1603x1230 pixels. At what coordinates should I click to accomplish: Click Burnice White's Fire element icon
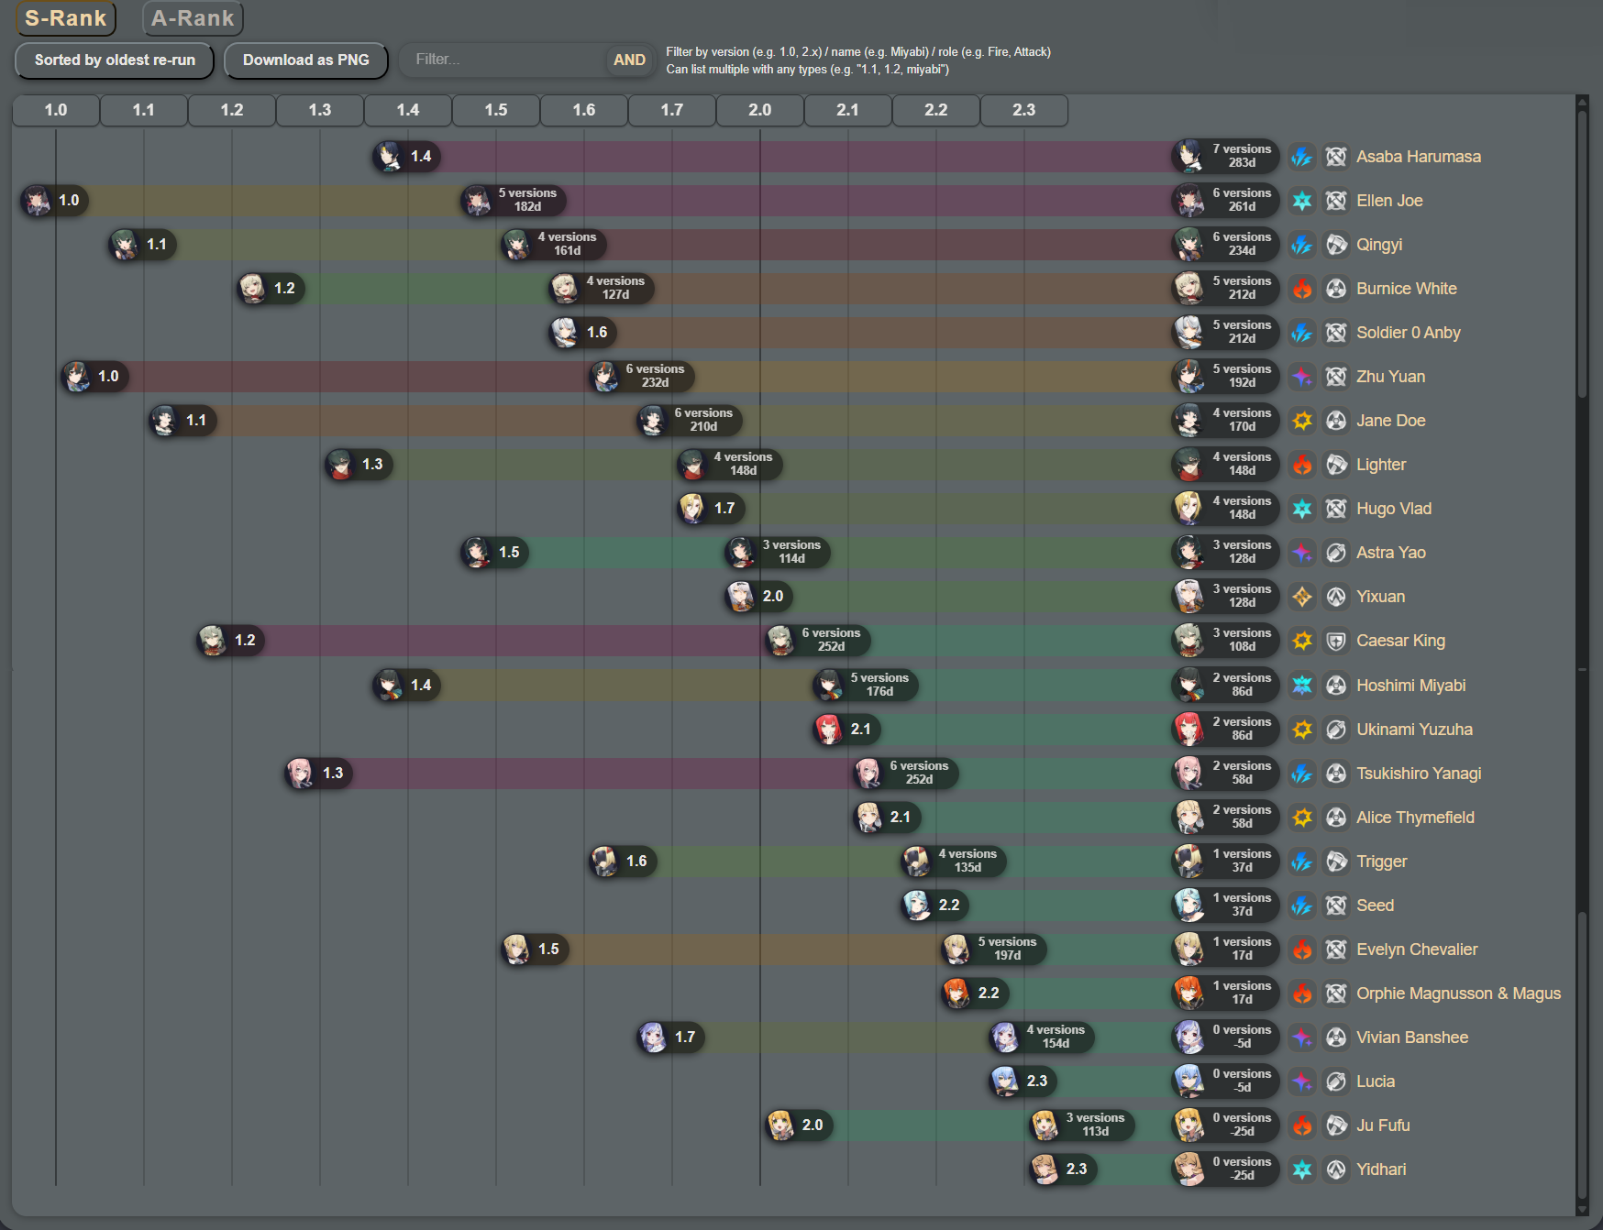[1302, 289]
